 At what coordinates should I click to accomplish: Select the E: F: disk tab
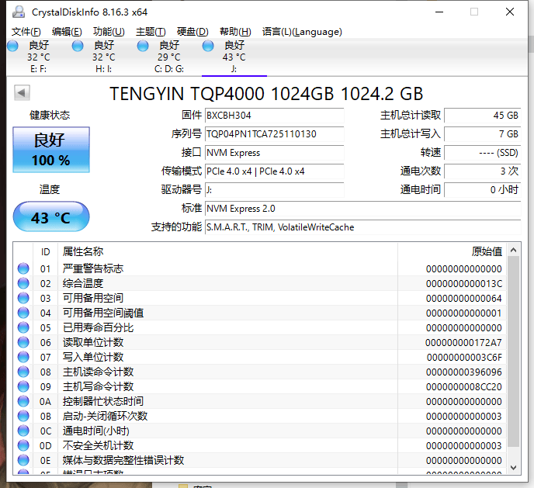39,57
